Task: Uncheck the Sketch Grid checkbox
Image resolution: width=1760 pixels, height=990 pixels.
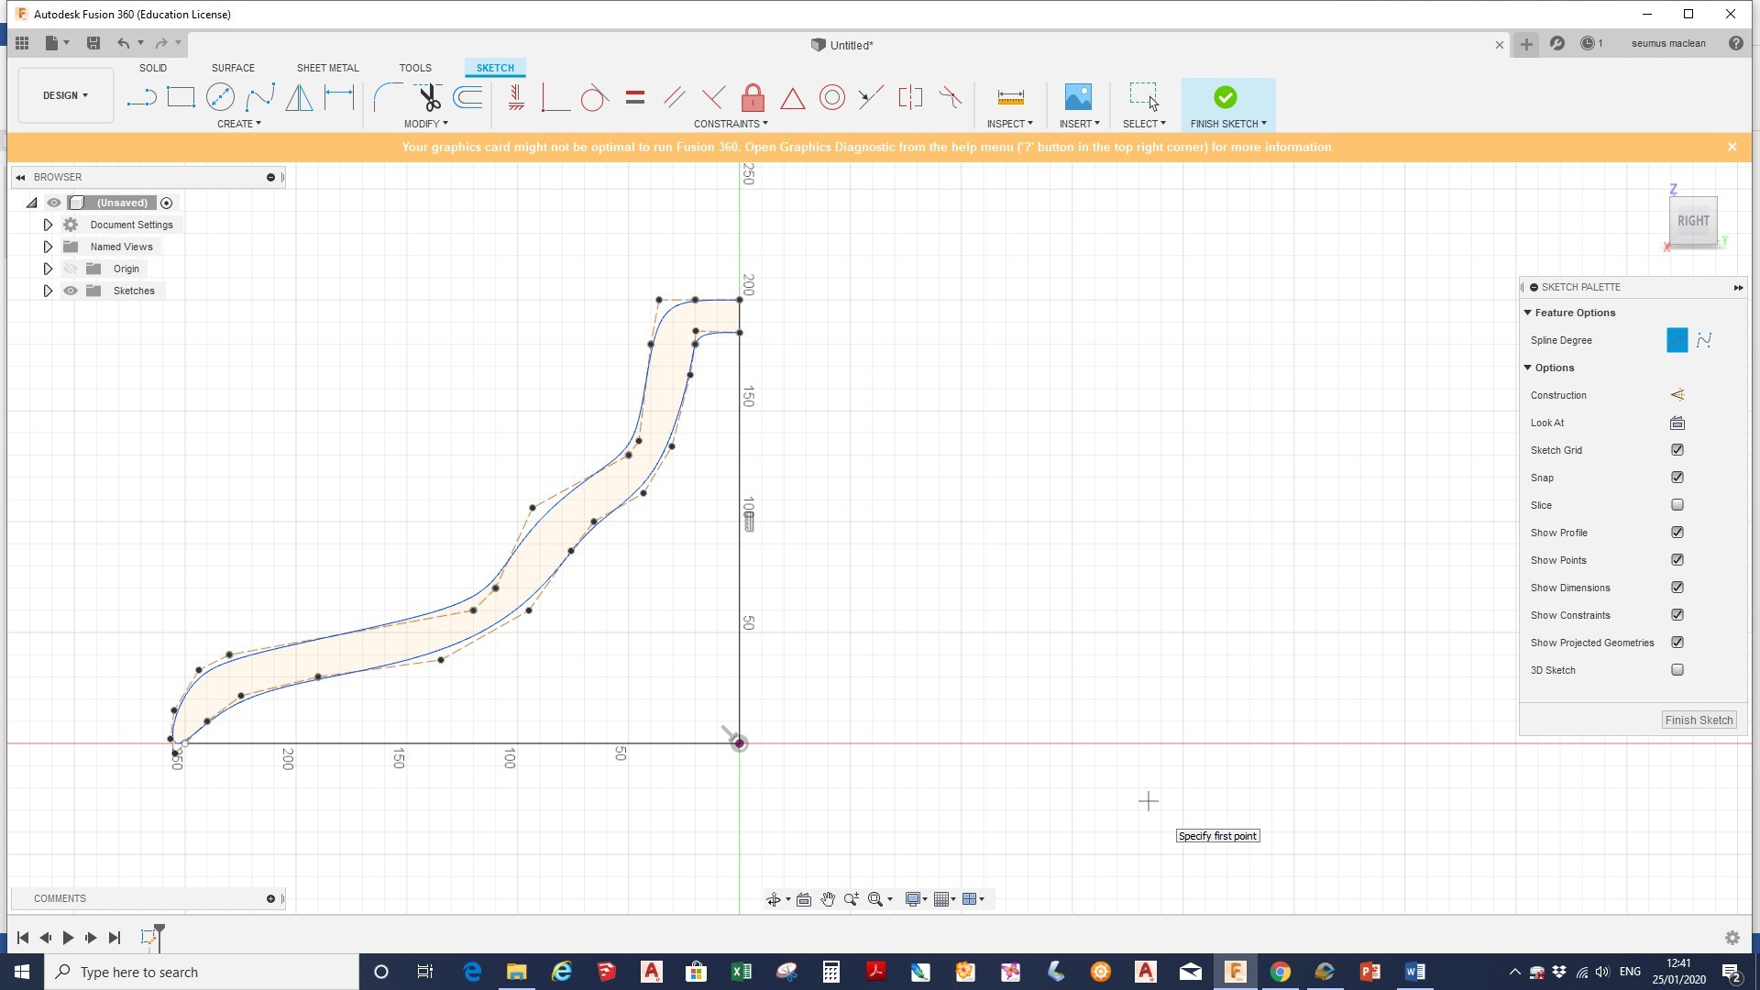Action: [x=1677, y=450]
